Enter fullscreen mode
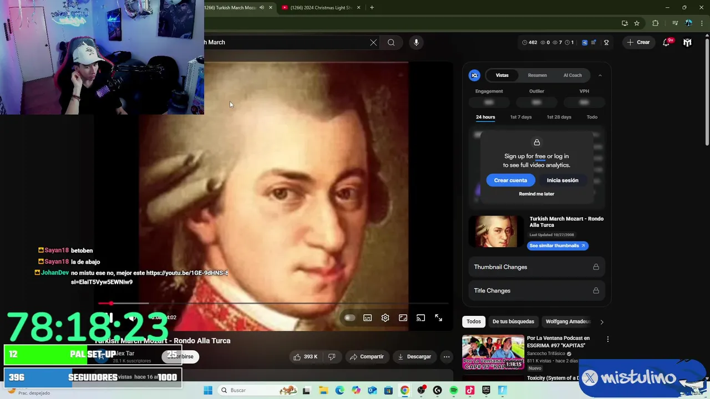710x399 pixels. (438, 318)
